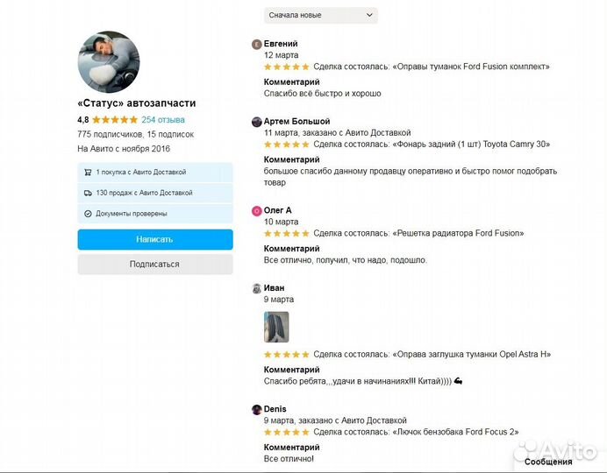Click Артем Большой's reviewer avatar
The height and width of the screenshot is (473, 607).
(256, 122)
